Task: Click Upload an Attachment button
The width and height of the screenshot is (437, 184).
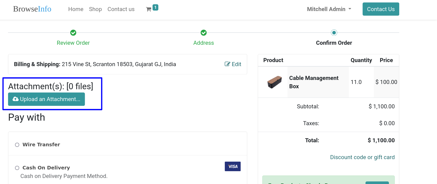Action: [47, 99]
